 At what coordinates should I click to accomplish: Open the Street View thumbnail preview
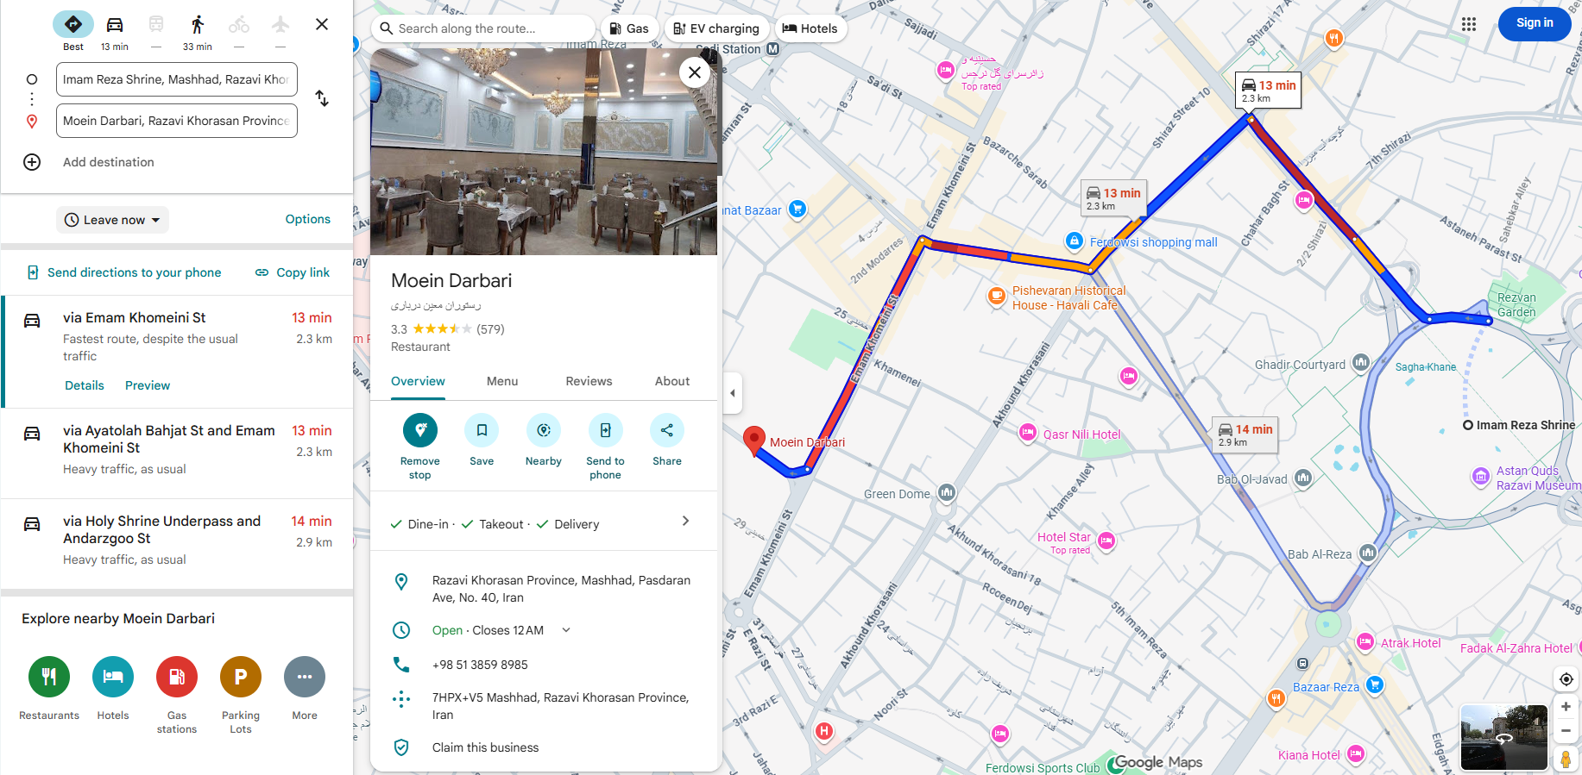click(1503, 738)
